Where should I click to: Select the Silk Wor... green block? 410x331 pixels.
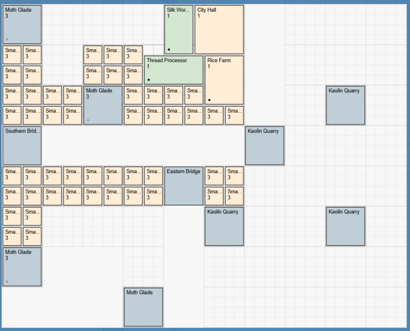[x=179, y=30]
